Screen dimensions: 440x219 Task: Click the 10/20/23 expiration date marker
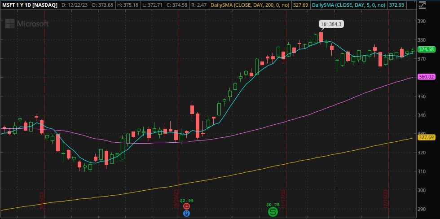tap(176, 198)
